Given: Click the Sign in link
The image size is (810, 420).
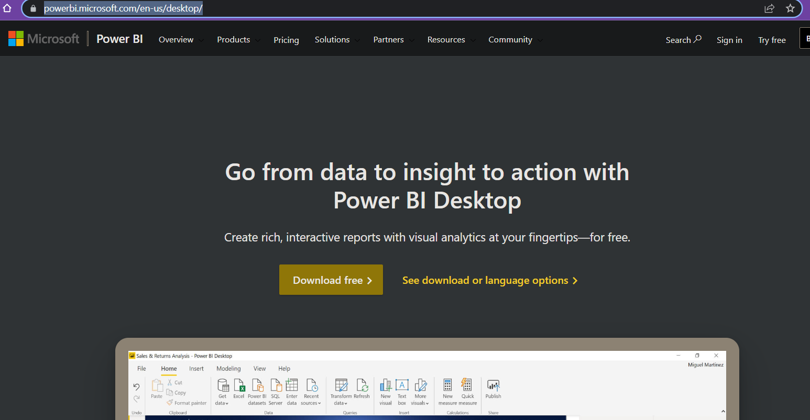Looking at the screenshot, I should coord(729,40).
